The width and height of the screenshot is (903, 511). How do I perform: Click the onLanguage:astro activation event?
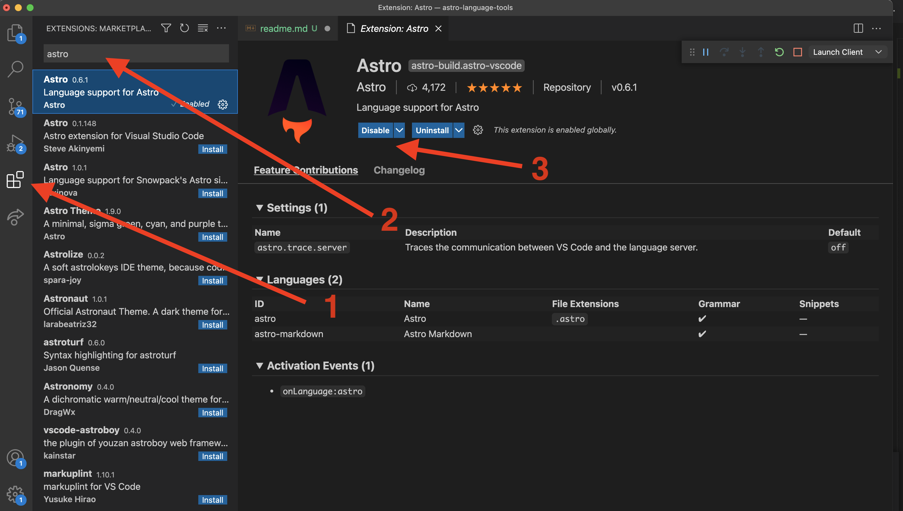tap(323, 391)
